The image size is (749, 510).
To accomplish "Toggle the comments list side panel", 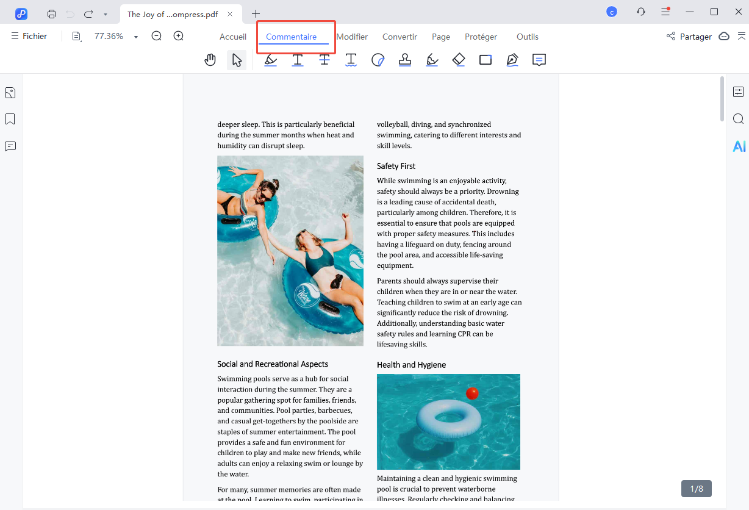I will [10, 146].
